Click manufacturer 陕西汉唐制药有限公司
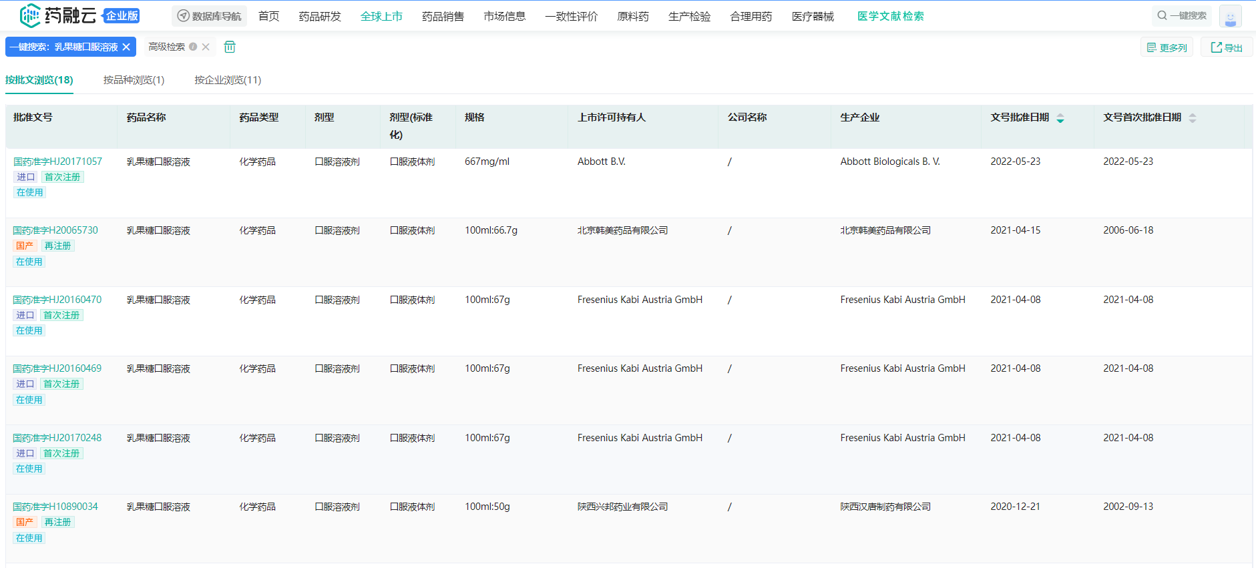The width and height of the screenshot is (1256, 568). (x=885, y=507)
